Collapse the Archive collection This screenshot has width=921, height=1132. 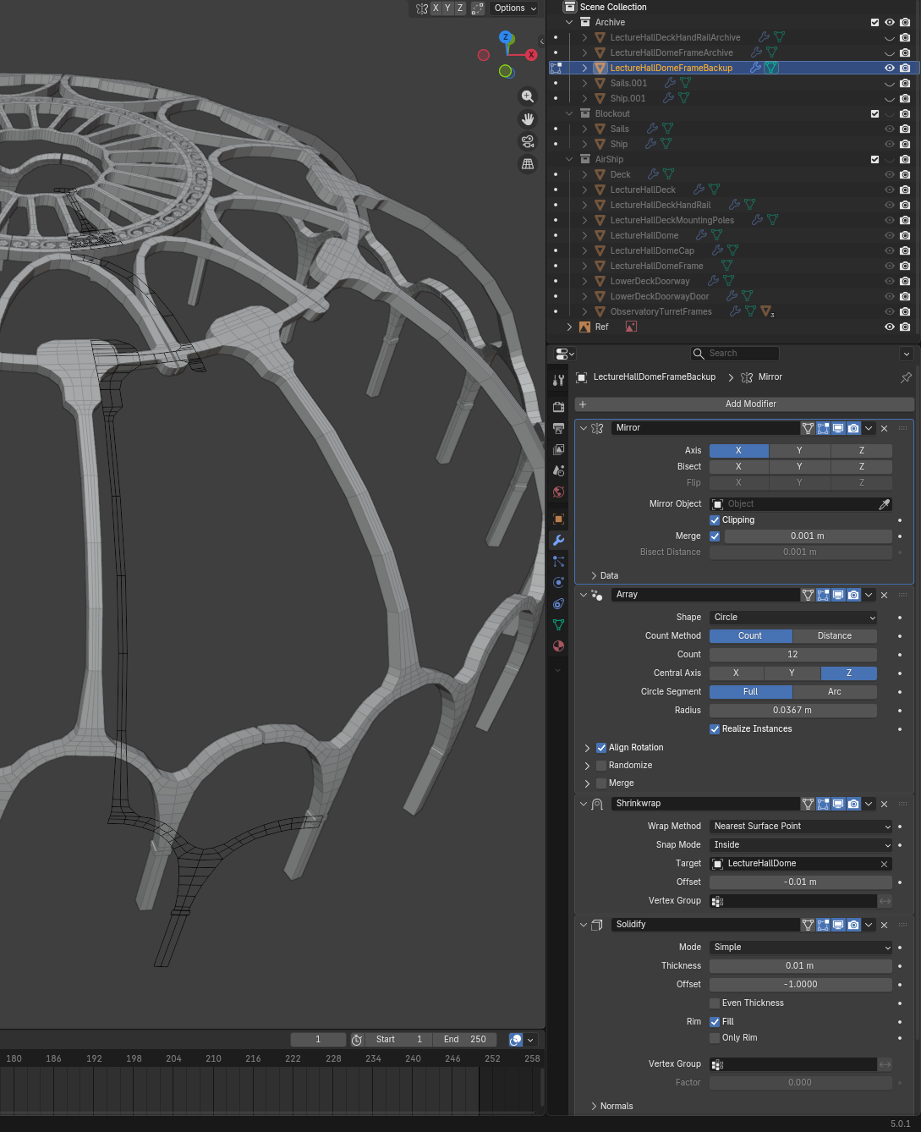pos(569,22)
